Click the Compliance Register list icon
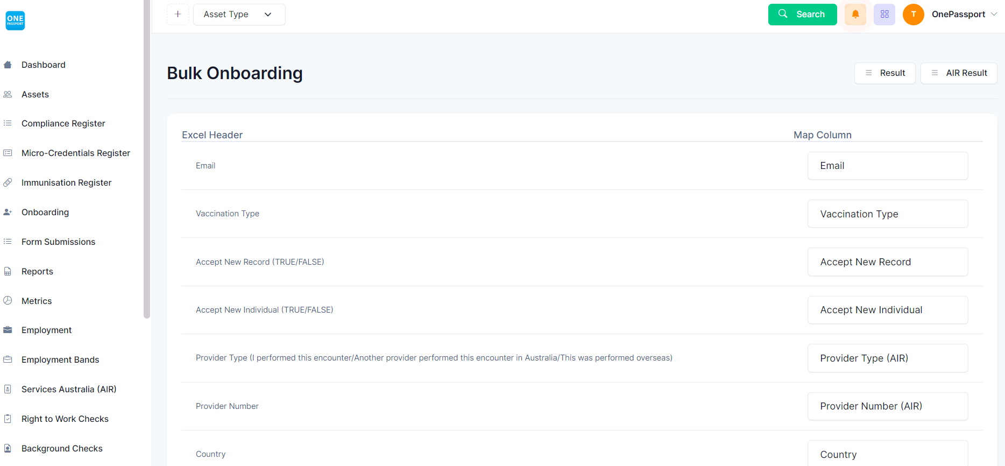This screenshot has height=466, width=1005. (8, 123)
